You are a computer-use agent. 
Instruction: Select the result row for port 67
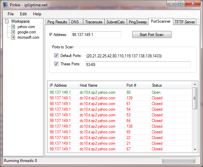pyautogui.click(x=120, y=149)
